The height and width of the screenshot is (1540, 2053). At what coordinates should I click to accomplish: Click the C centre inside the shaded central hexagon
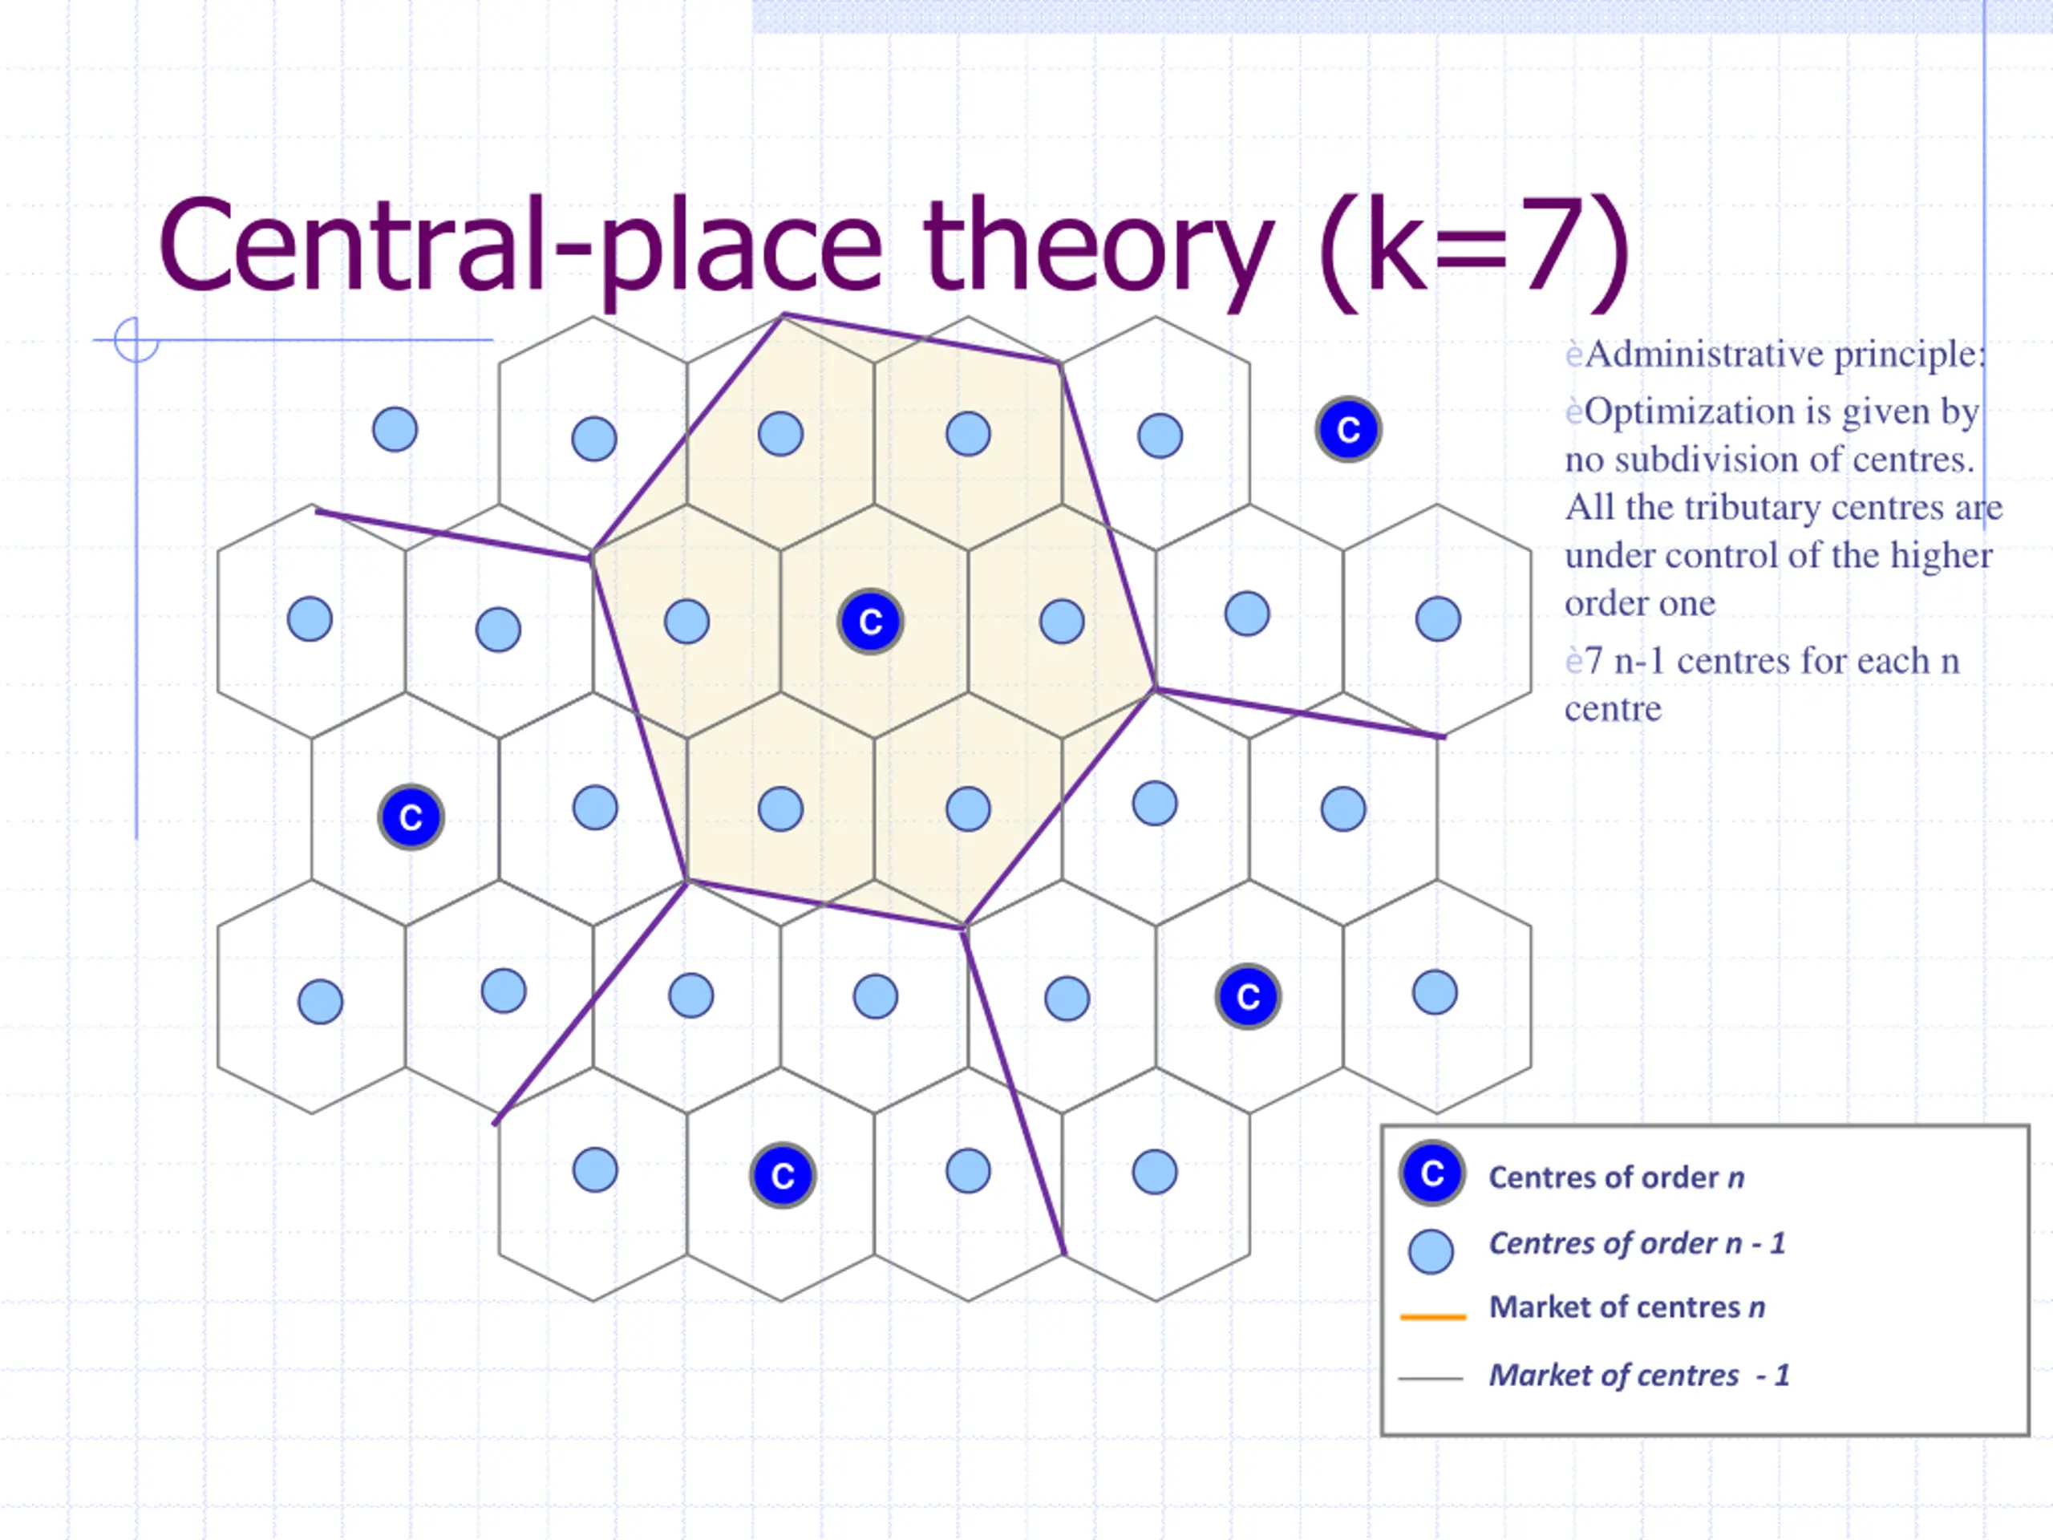coord(871,622)
